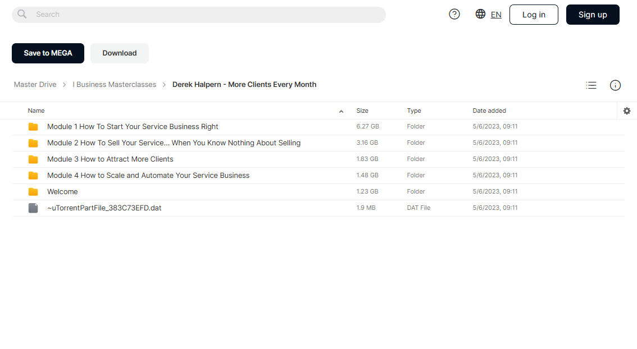The height and width of the screenshot is (349, 637).
Task: Sort by Date added column header
Action: point(489,111)
